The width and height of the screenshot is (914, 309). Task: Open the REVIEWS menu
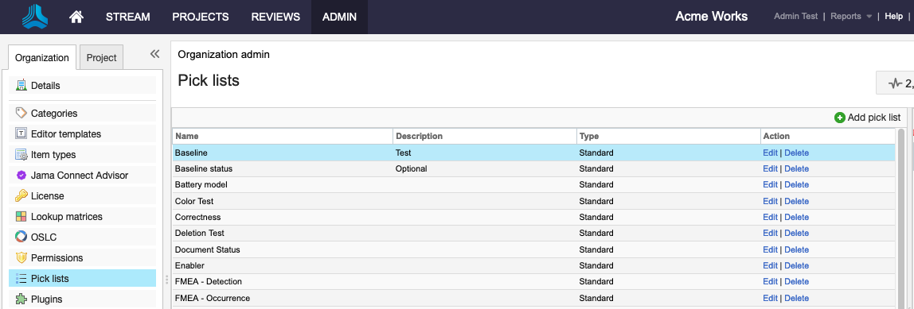[x=275, y=17]
